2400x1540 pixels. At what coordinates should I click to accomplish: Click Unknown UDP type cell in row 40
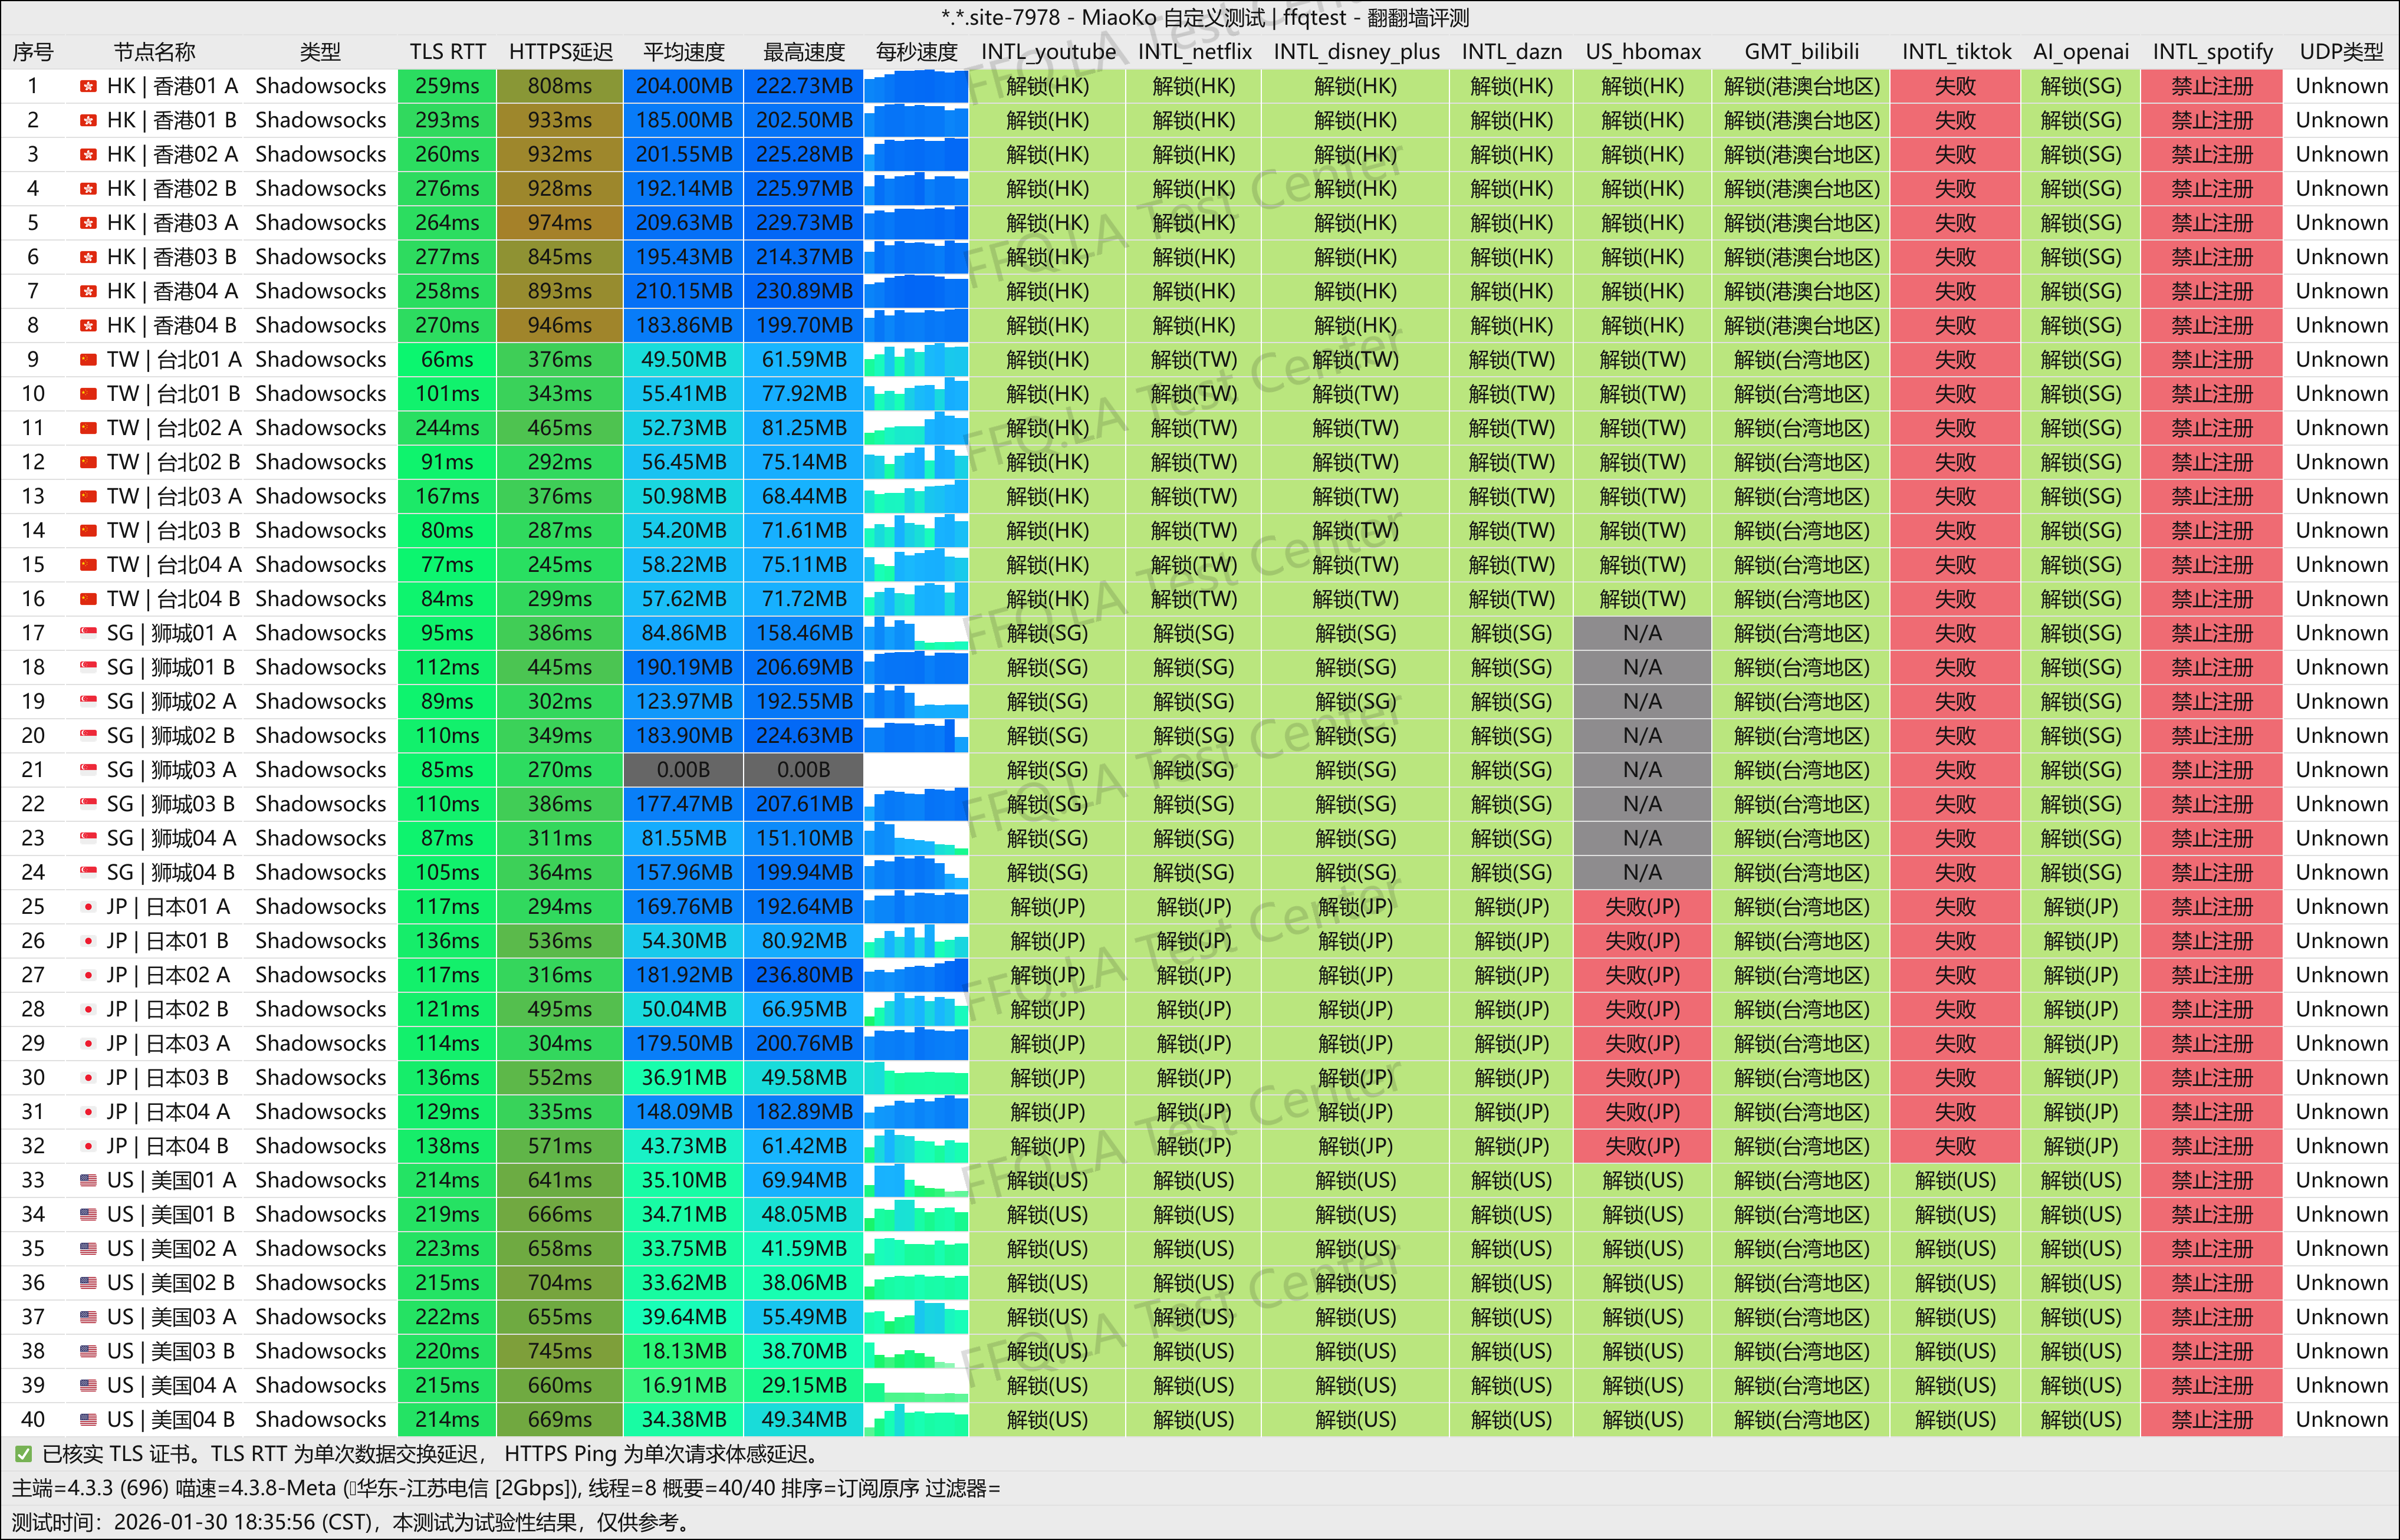(2341, 1420)
